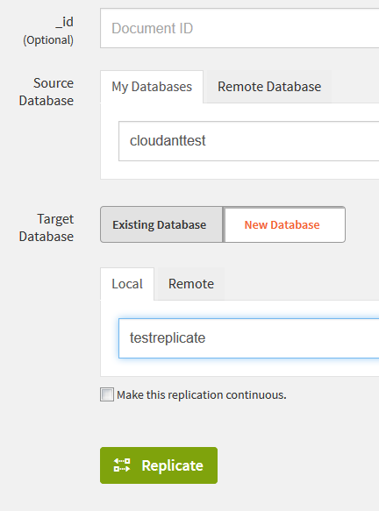Screen dimensions: 379x511
Task: Click the green Replicate button label
Action: pos(172,465)
